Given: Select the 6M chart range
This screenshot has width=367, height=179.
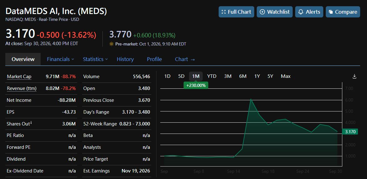Looking at the screenshot, I should pyautogui.click(x=243, y=76).
